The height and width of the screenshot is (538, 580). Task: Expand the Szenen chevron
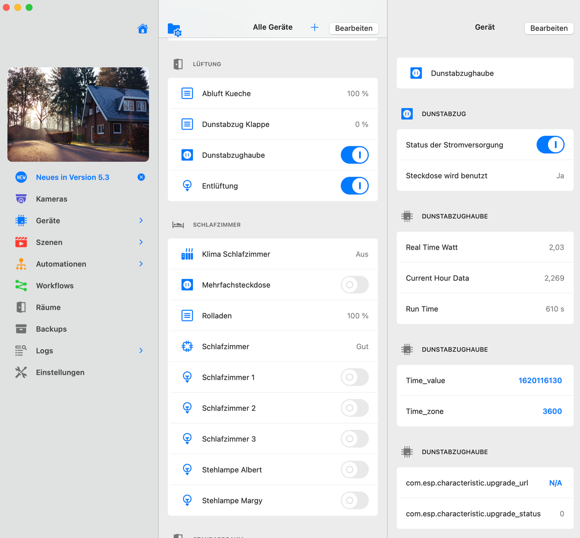141,242
